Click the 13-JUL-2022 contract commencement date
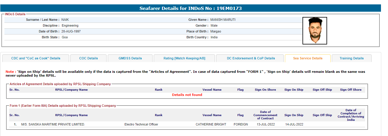This screenshot has width=388, height=136. 265,124
